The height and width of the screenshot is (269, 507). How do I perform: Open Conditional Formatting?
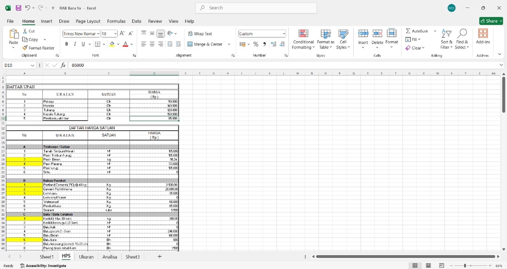(303, 39)
